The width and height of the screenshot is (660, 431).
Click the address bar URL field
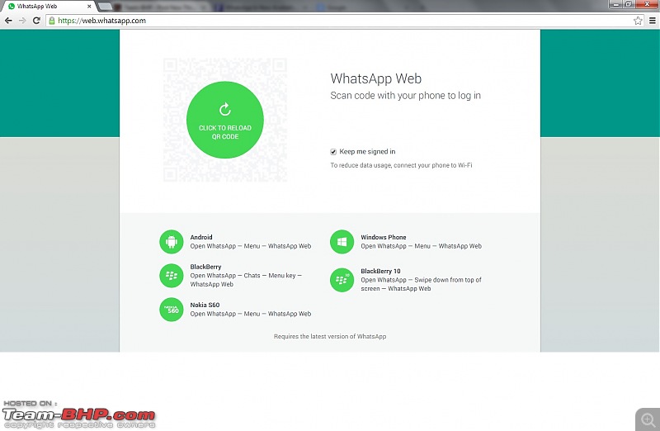(345, 21)
